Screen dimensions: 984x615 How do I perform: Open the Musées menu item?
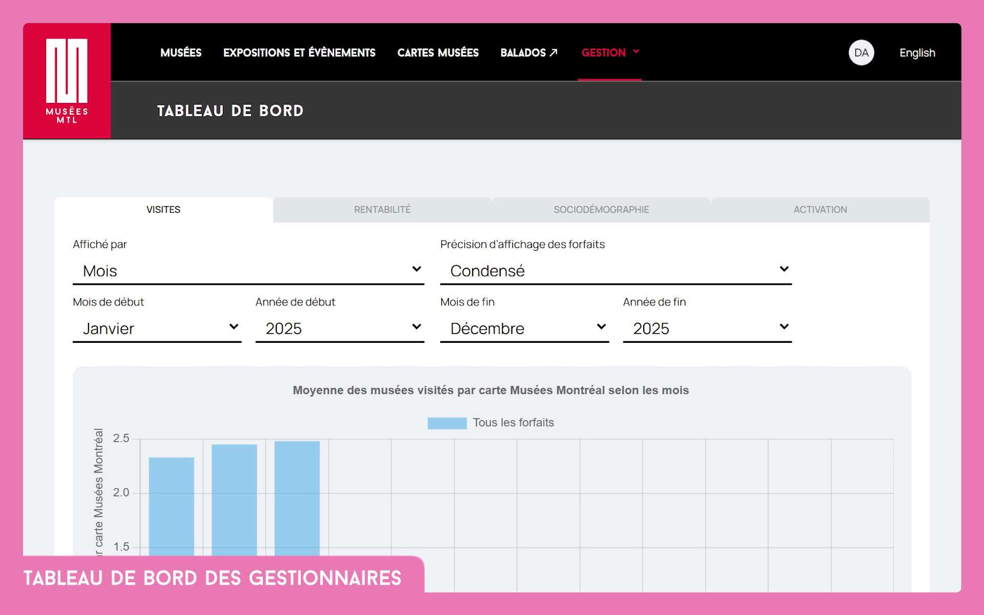181,52
